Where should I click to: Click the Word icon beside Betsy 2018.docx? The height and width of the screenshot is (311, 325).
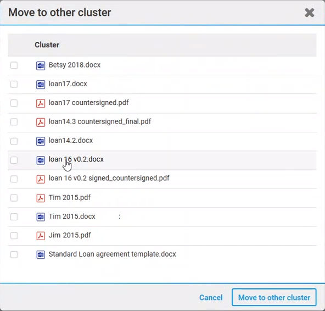point(41,66)
